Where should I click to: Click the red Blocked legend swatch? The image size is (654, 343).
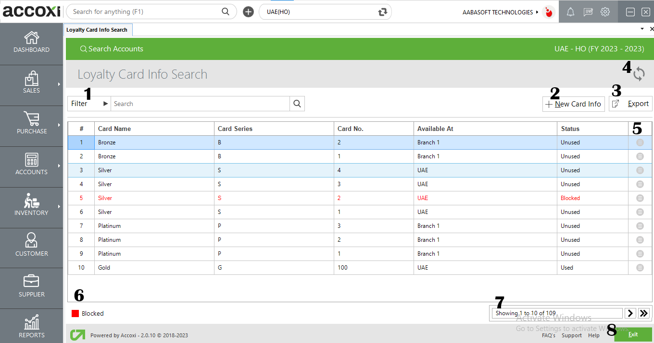pos(75,313)
